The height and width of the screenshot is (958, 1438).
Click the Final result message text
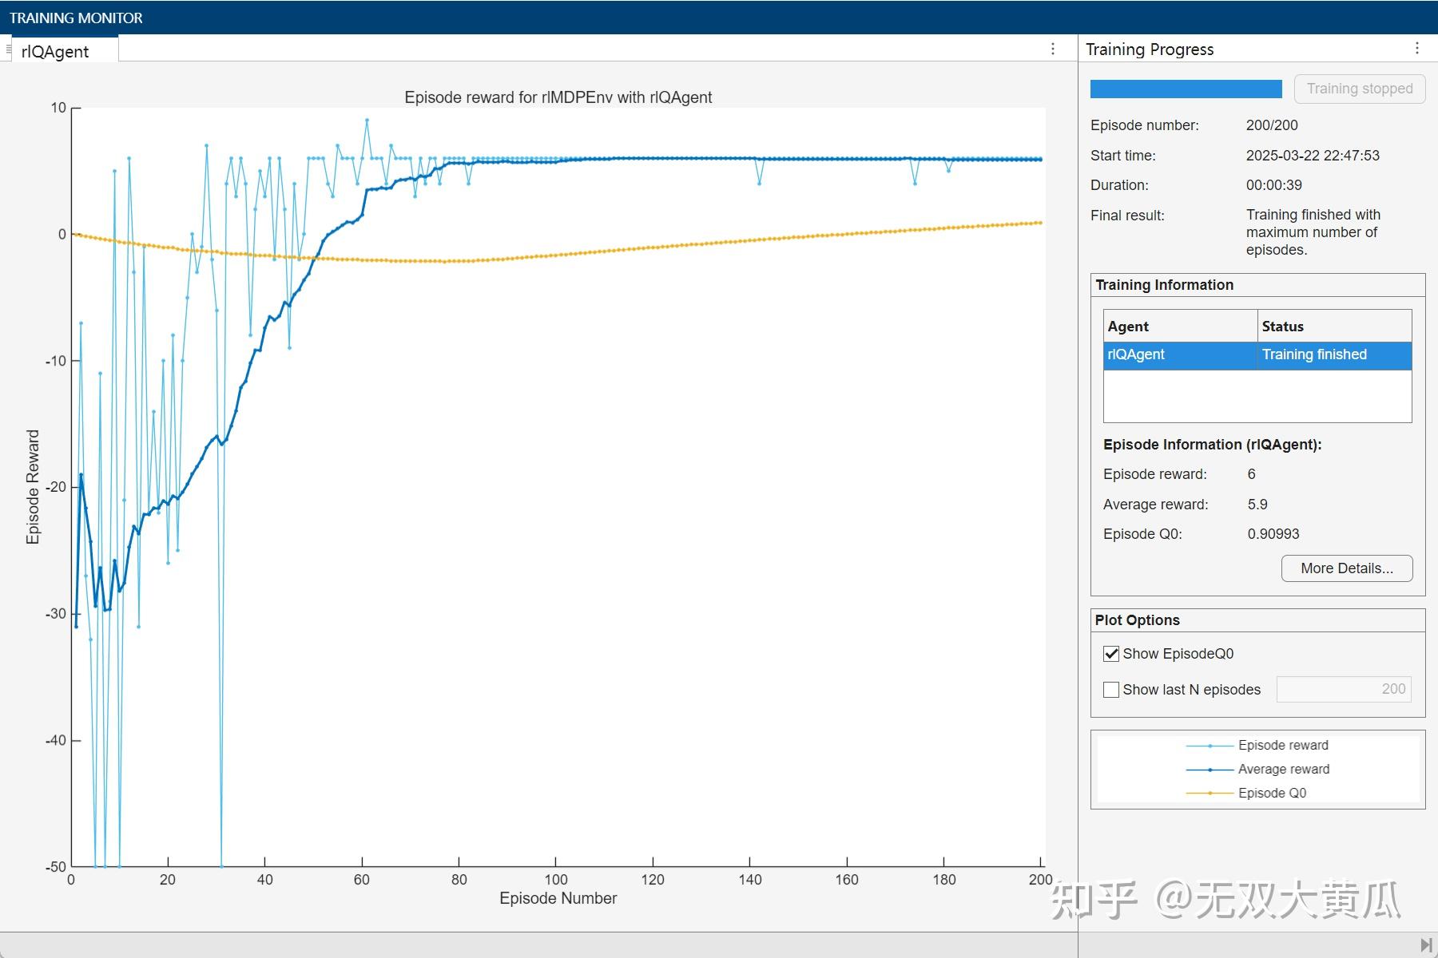coord(1313,232)
